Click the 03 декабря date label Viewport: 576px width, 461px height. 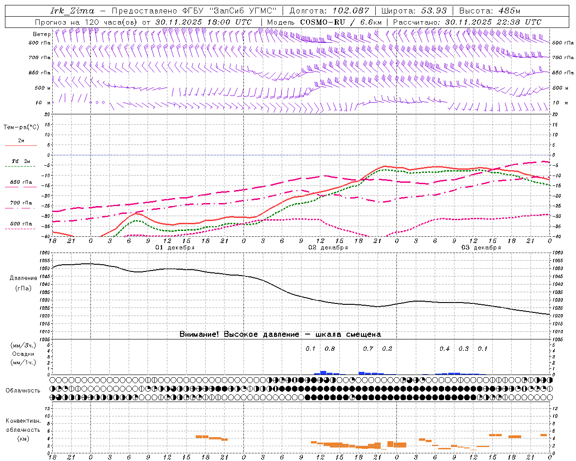481,248
